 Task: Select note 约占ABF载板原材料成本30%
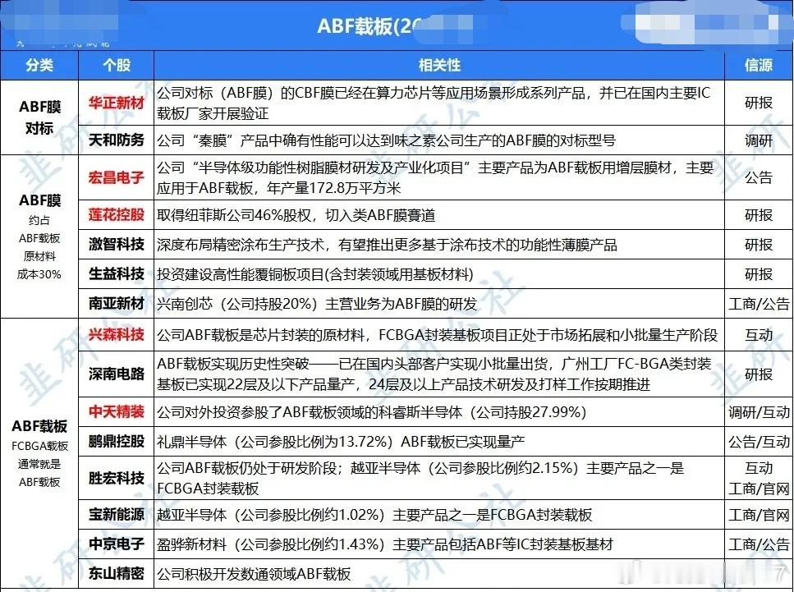[x=39, y=247]
